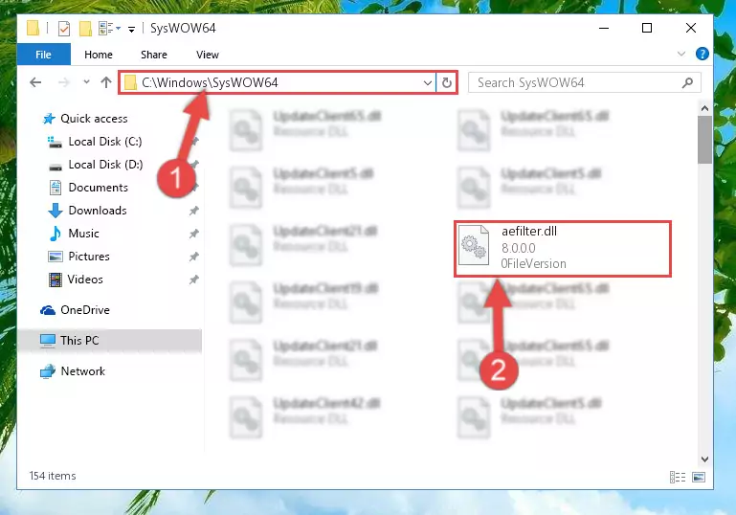Viewport: 736px width, 515px height.
Task: Select the aefilter.dll file
Action: [563, 248]
